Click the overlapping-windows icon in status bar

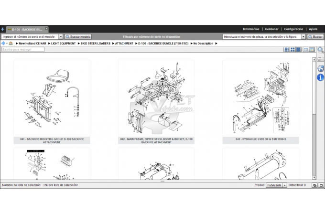(314, 185)
